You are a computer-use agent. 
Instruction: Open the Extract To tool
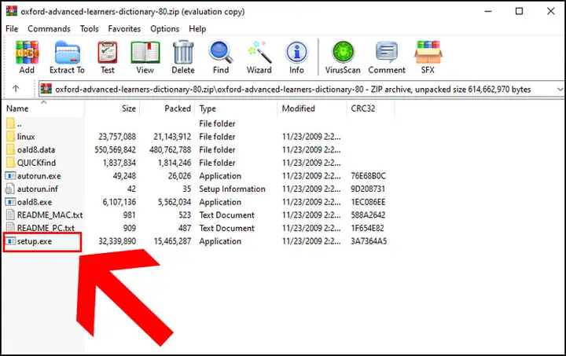pyautogui.click(x=67, y=57)
